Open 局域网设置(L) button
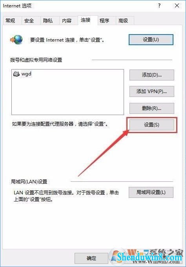This screenshot has width=186, height=267. [151, 192]
